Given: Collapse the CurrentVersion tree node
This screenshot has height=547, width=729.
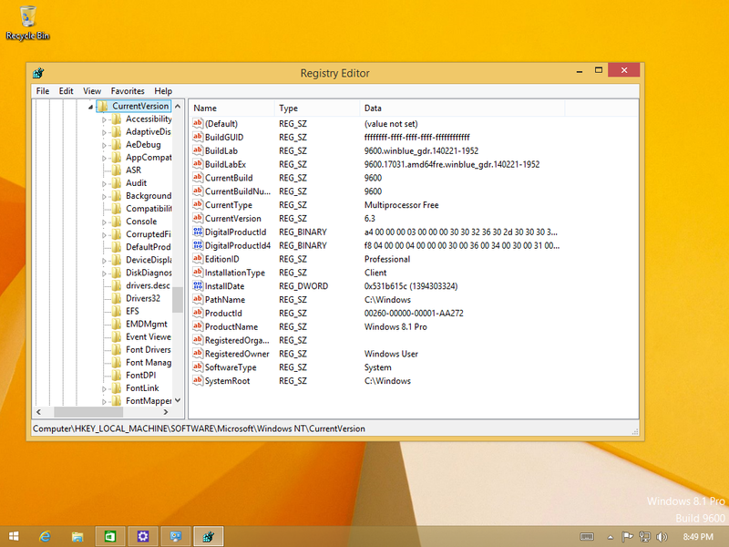Looking at the screenshot, I should 90,107.
